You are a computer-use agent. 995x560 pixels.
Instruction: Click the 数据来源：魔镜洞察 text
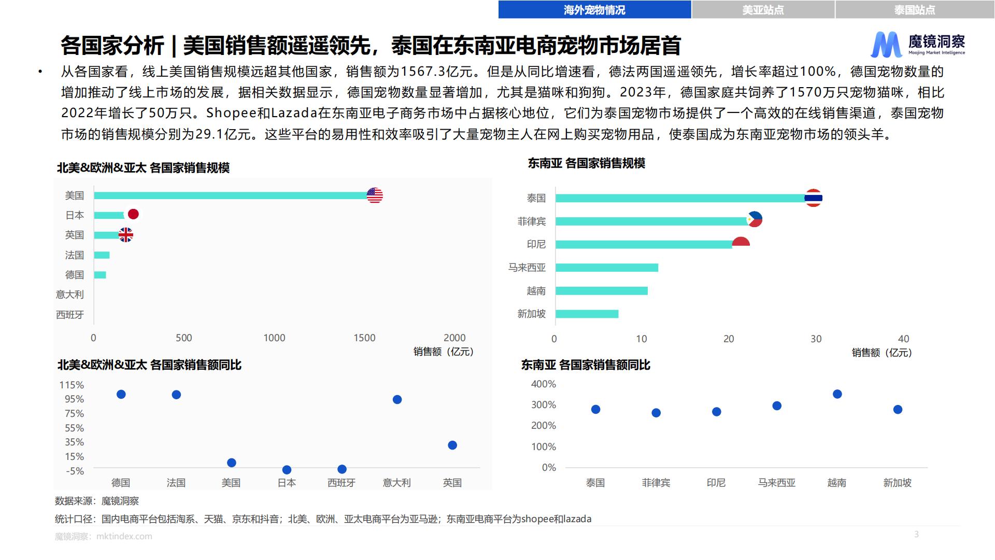(x=97, y=501)
